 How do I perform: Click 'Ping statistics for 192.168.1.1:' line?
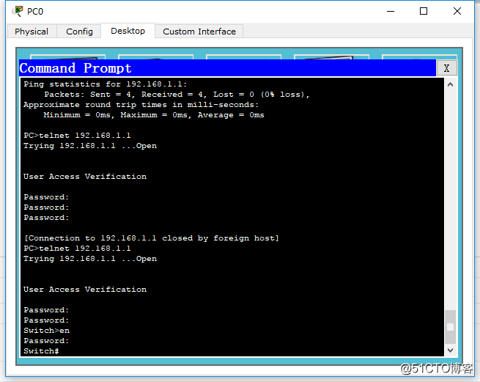pyautogui.click(x=106, y=84)
